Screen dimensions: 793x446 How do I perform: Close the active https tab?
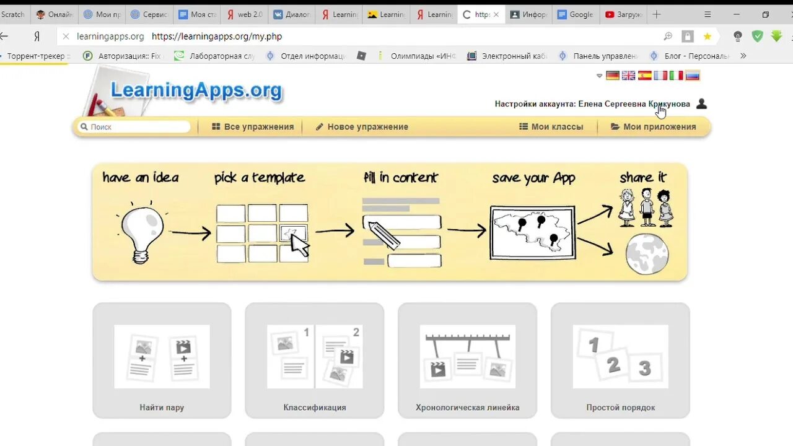point(496,14)
